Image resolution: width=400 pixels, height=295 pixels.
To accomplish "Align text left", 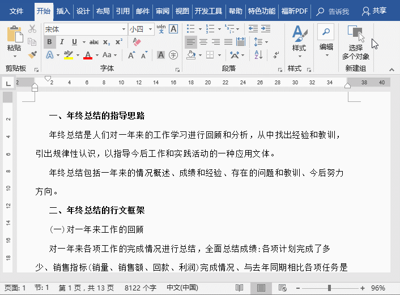I will 190,42.
